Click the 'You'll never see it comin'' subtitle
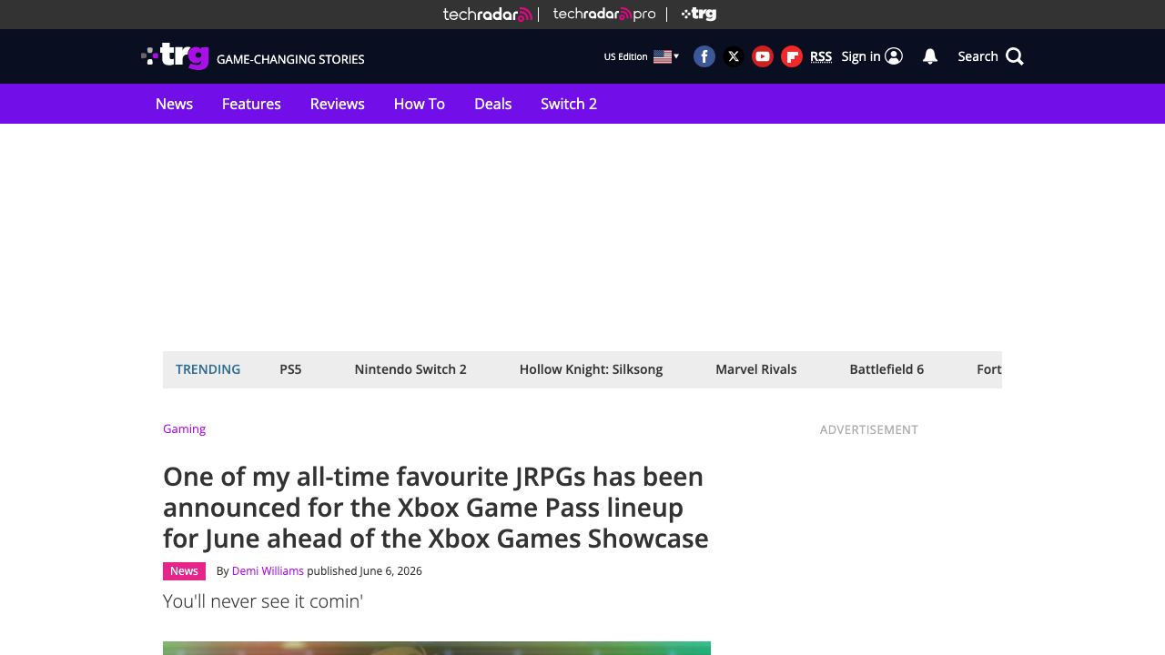This screenshot has height=655, width=1165. click(x=263, y=601)
